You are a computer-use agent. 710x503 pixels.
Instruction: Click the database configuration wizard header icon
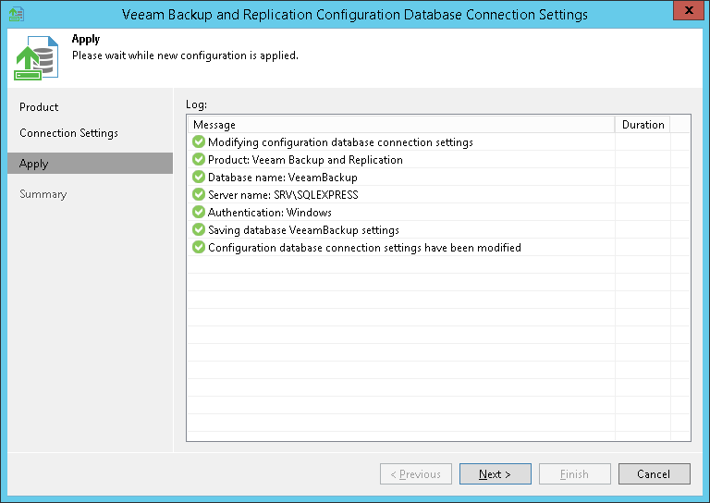click(x=34, y=59)
